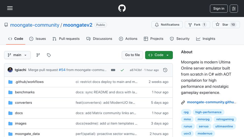Expand the main branch dropdown
This screenshot has height=137, width=244.
(x=18, y=55)
